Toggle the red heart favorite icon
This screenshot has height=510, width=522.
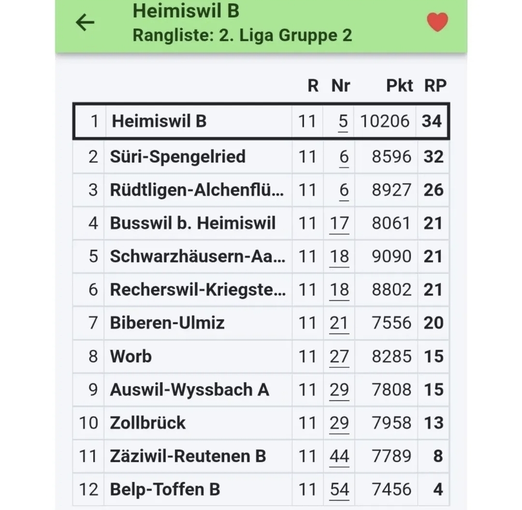[x=437, y=22]
